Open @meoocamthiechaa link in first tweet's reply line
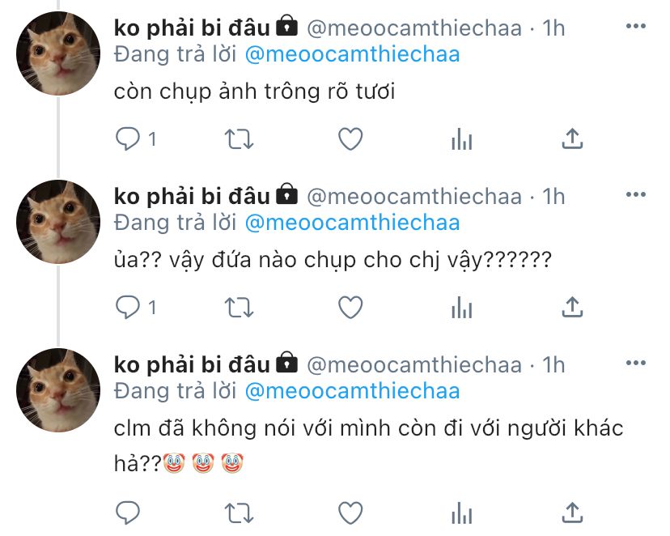670x536 pixels. [x=352, y=55]
